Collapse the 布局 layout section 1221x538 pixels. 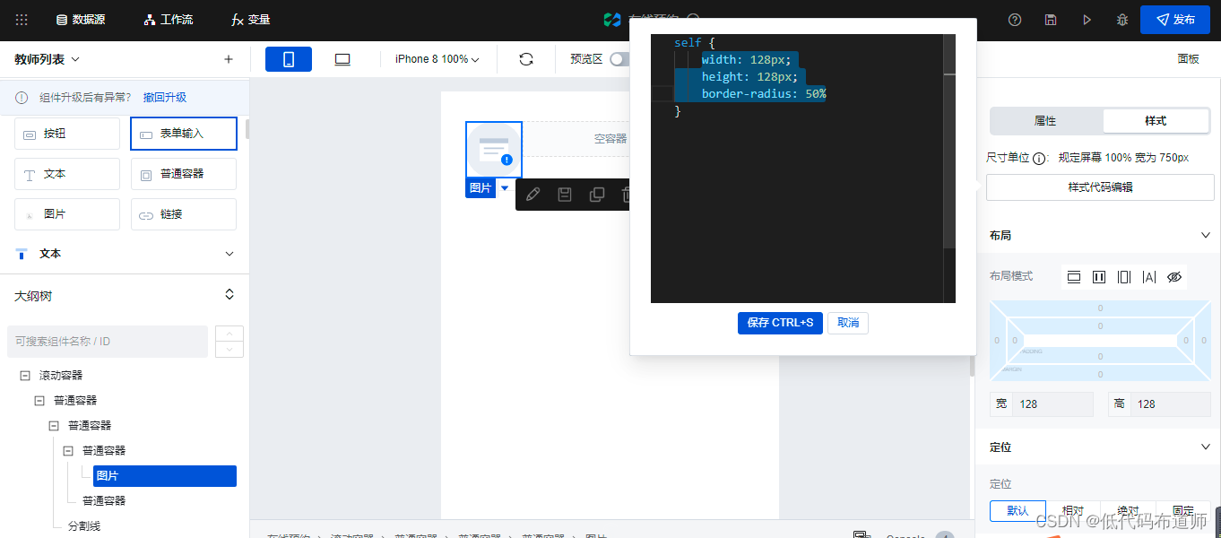pyautogui.click(x=1205, y=235)
